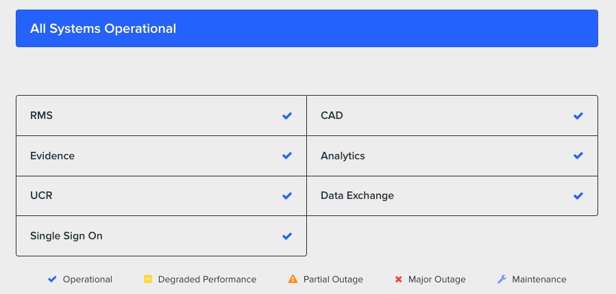Click the Single Sign On label
The image size is (616, 294).
coord(66,236)
